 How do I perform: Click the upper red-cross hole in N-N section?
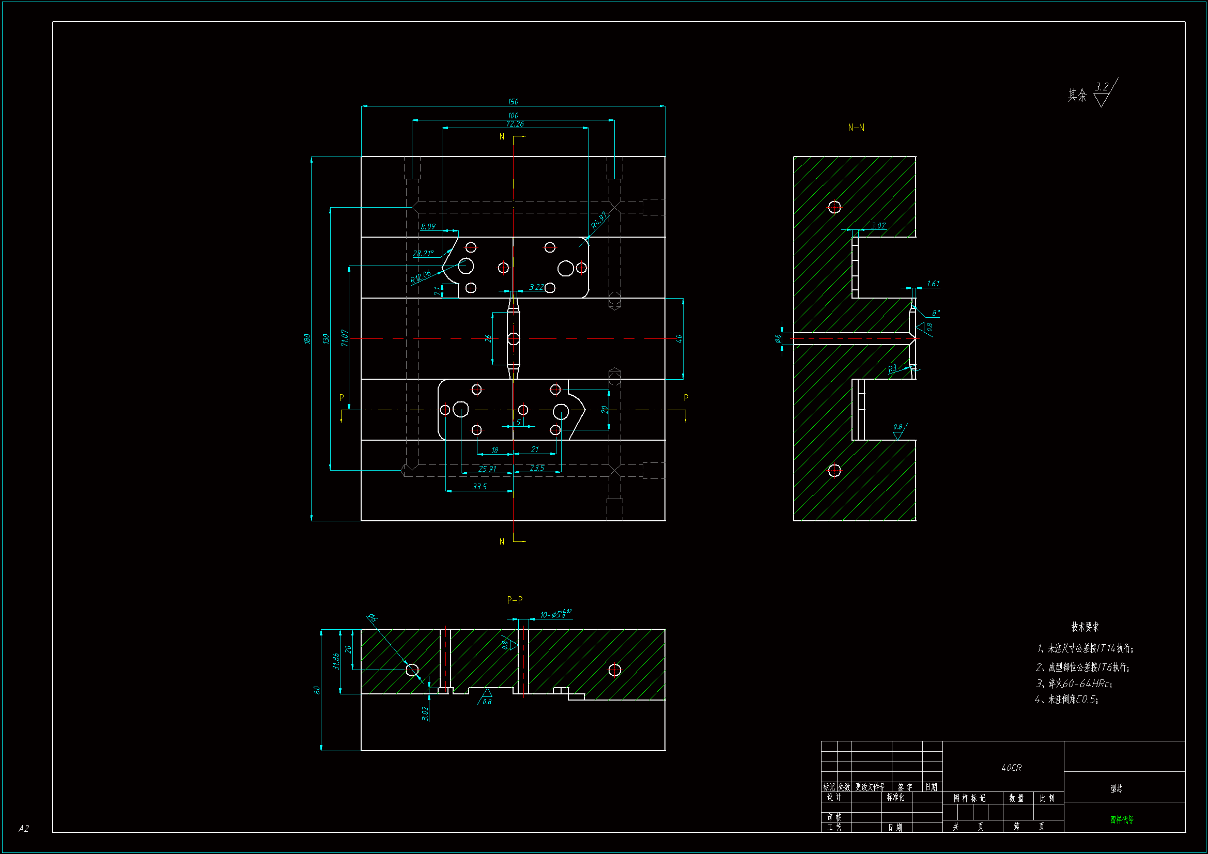(x=834, y=207)
